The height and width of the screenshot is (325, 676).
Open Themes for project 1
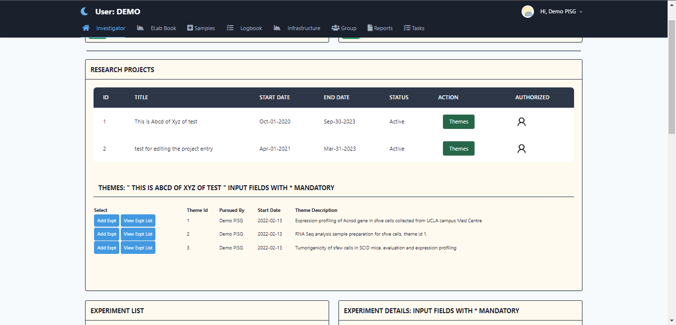[458, 122]
